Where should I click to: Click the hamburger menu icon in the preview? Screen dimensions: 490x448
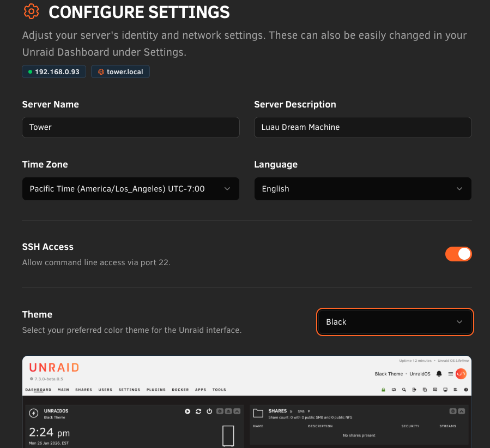[x=451, y=374]
